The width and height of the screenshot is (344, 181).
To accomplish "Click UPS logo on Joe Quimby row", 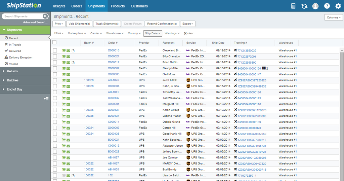I will tap(188, 157).
